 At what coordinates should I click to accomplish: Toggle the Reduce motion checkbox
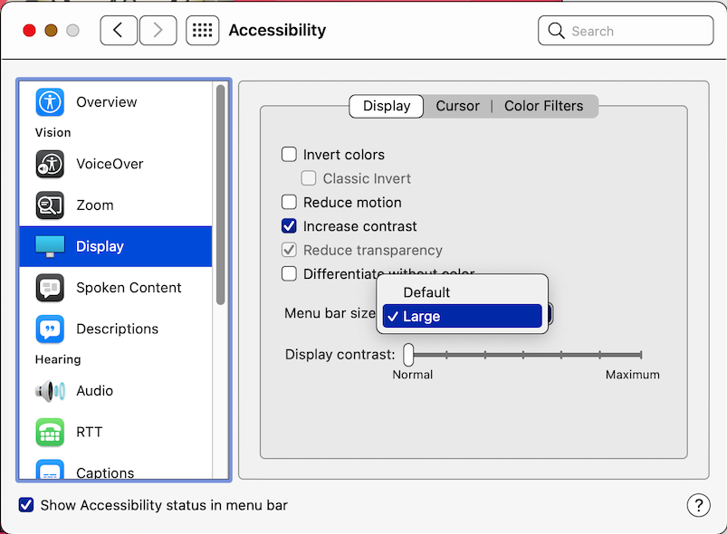click(290, 203)
